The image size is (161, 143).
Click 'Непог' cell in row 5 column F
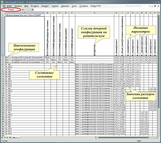pyautogui.click(x=72, y=62)
